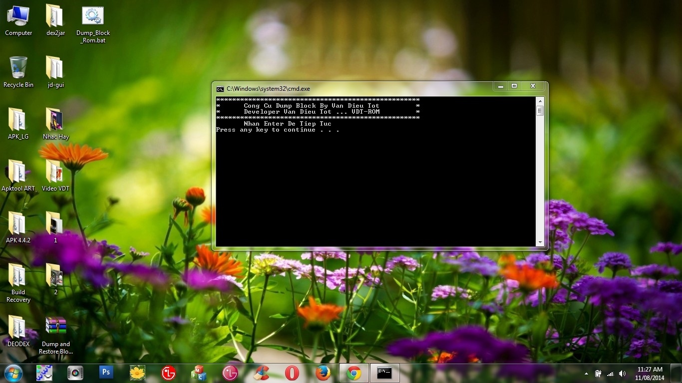Launch CCleaner from the taskbar

pyautogui.click(x=261, y=373)
